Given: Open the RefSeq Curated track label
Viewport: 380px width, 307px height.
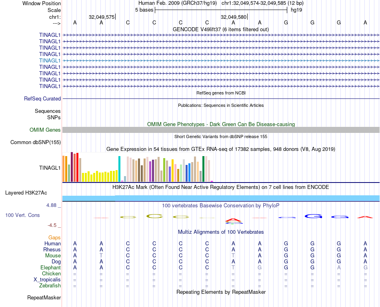Looking at the screenshot, I should pyautogui.click(x=42, y=99).
